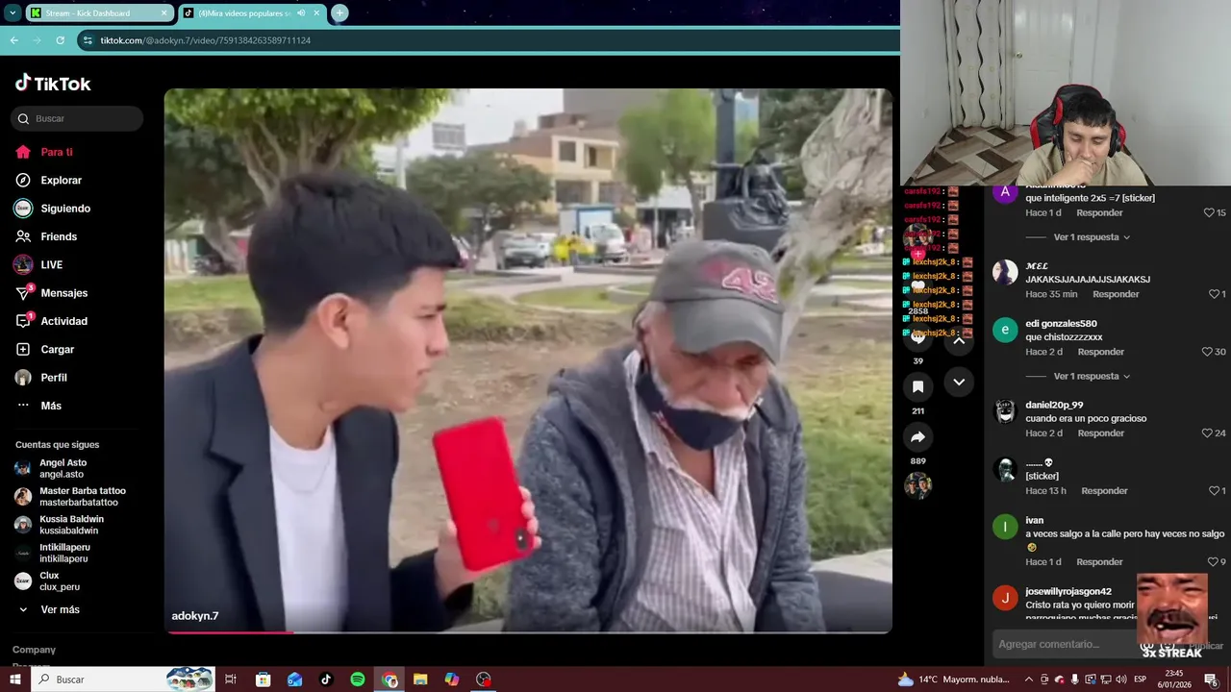Screen dimensions: 1231x692
Task: Click the TikTok Buscar search field
Action: click(78, 118)
